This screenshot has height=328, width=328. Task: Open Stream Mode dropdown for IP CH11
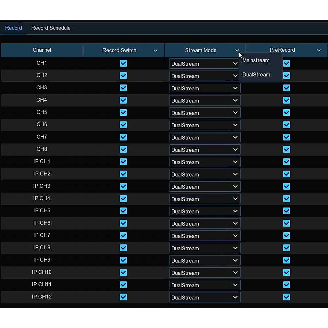click(x=205, y=285)
